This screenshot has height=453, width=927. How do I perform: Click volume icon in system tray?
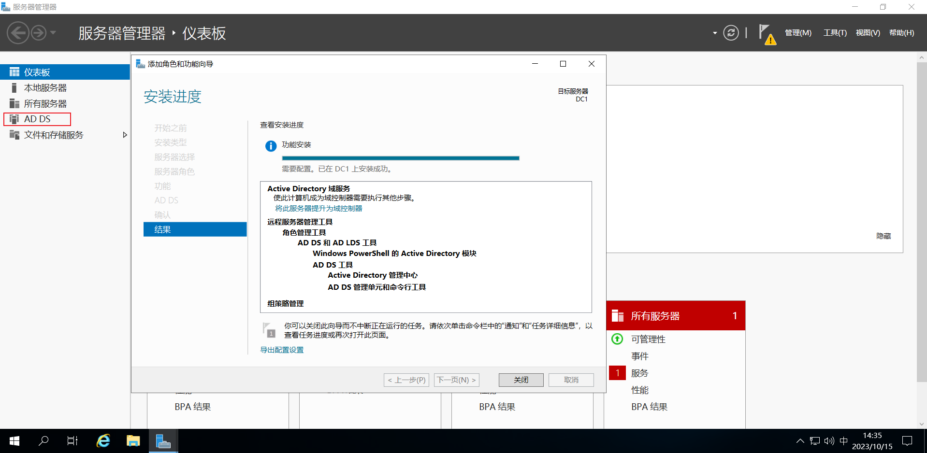coord(829,441)
